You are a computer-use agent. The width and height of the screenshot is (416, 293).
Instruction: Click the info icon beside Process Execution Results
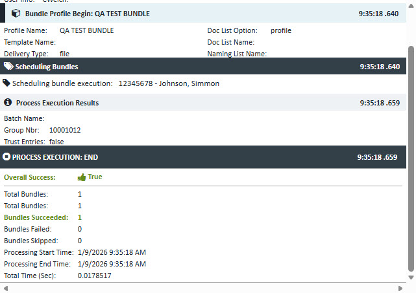(8, 103)
